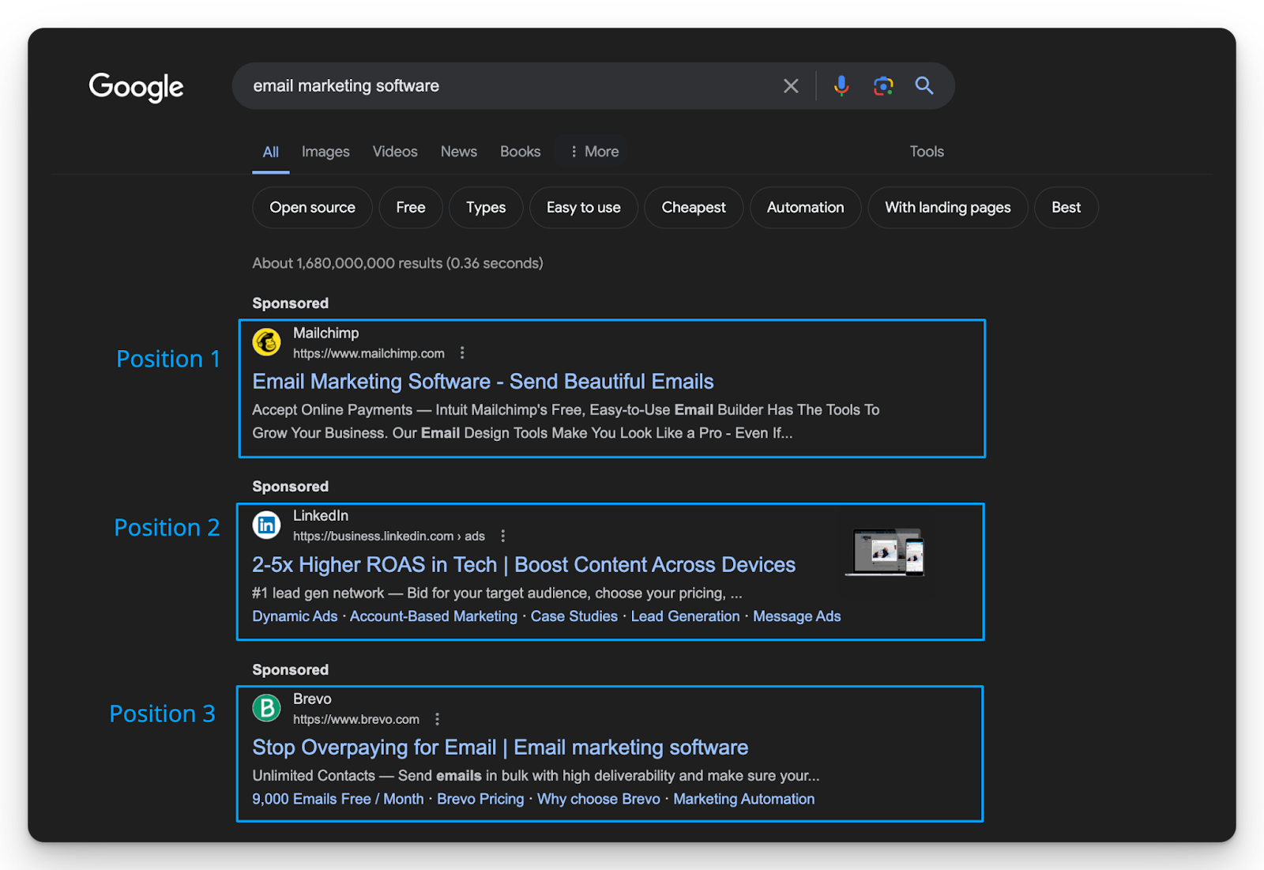Open the More search categories menu
Screen dimensions: 1264x870
pos(593,152)
